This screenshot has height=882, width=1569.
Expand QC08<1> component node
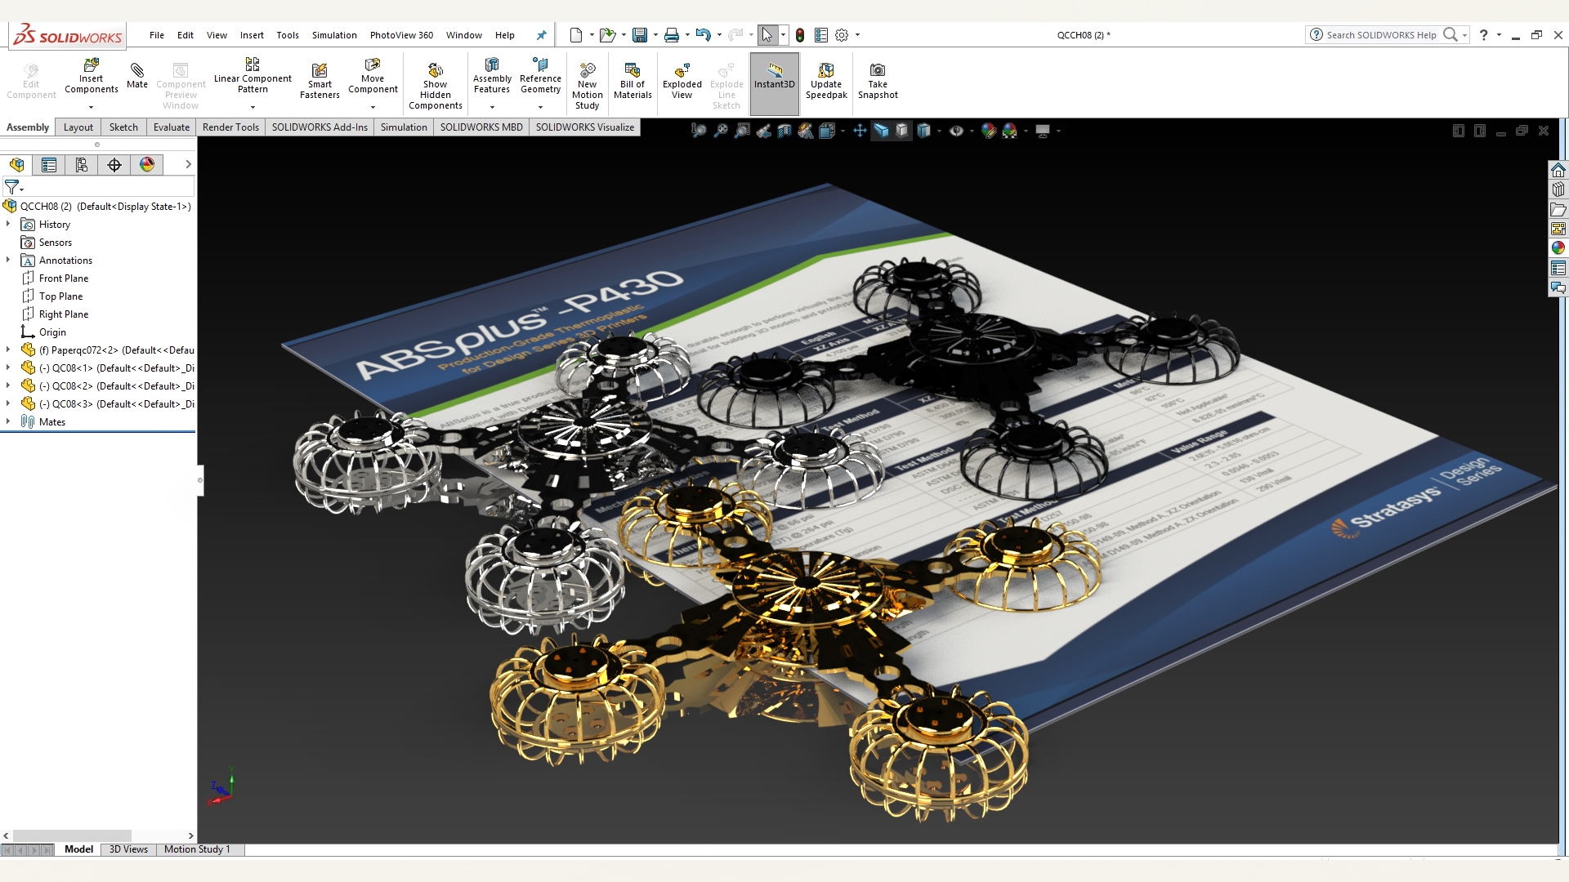coord(8,367)
